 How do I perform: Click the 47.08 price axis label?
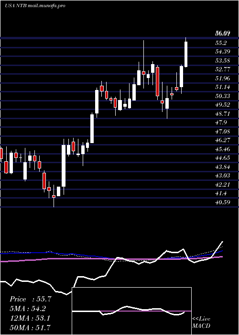point(223,132)
